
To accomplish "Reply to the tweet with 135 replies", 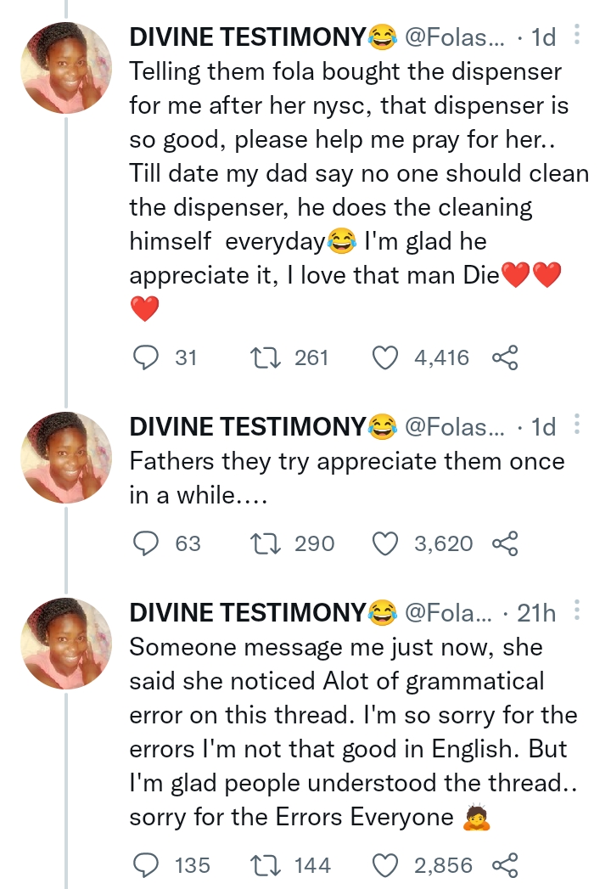I will click(x=147, y=864).
